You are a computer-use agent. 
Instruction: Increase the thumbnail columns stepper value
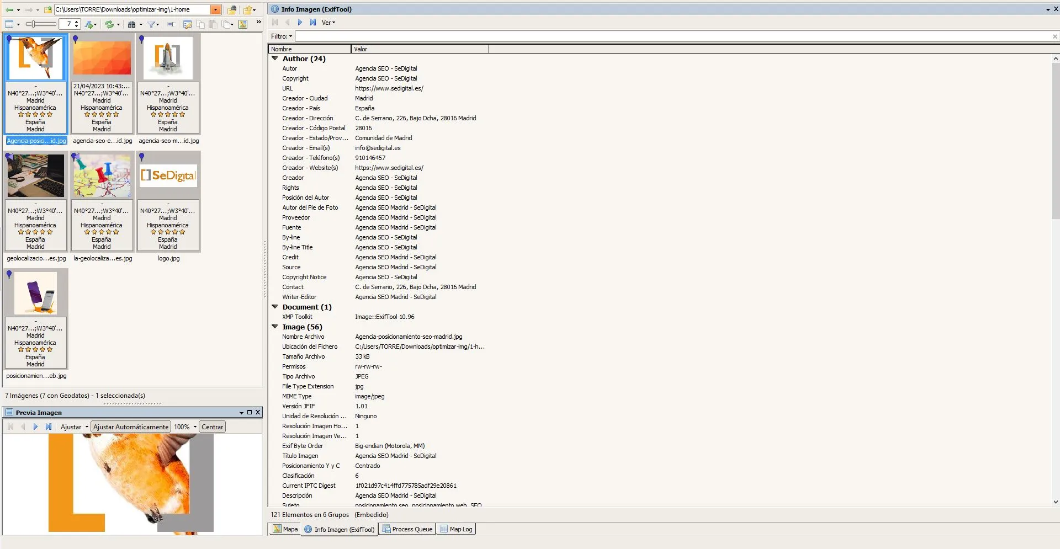tap(77, 22)
